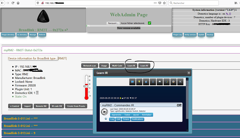The image size is (240, 138).
Task: Click the Learn IR button
Action: (131, 66)
